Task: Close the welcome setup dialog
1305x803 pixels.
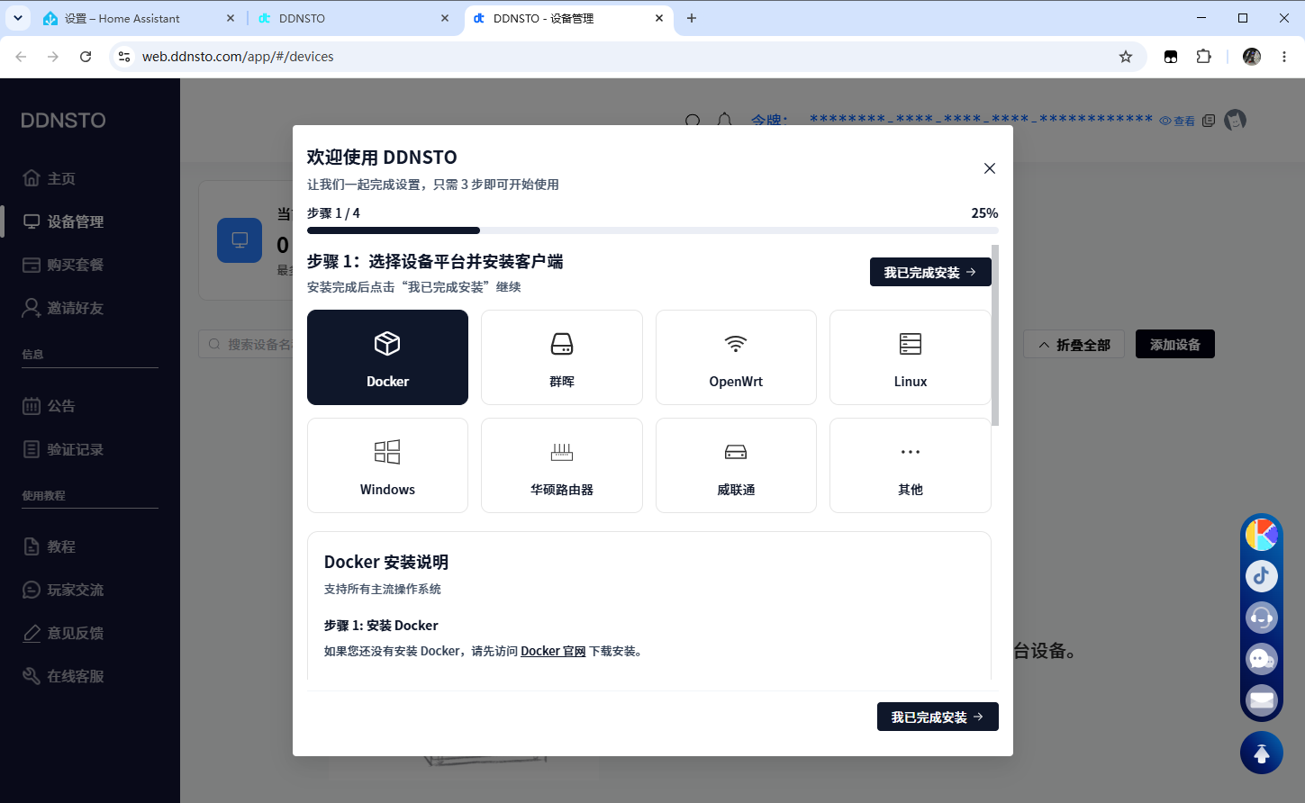Action: pos(990,168)
